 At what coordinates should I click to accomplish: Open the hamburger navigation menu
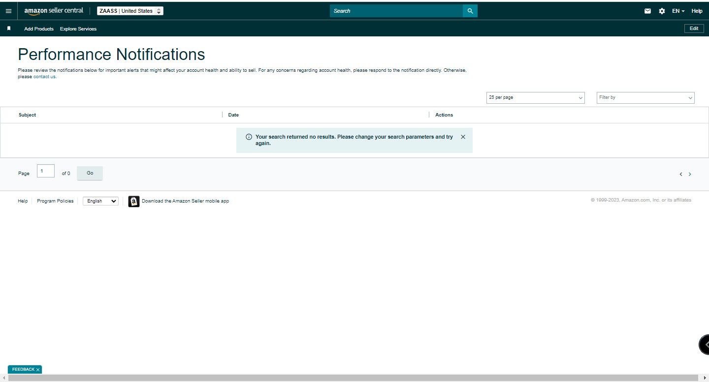(8, 11)
